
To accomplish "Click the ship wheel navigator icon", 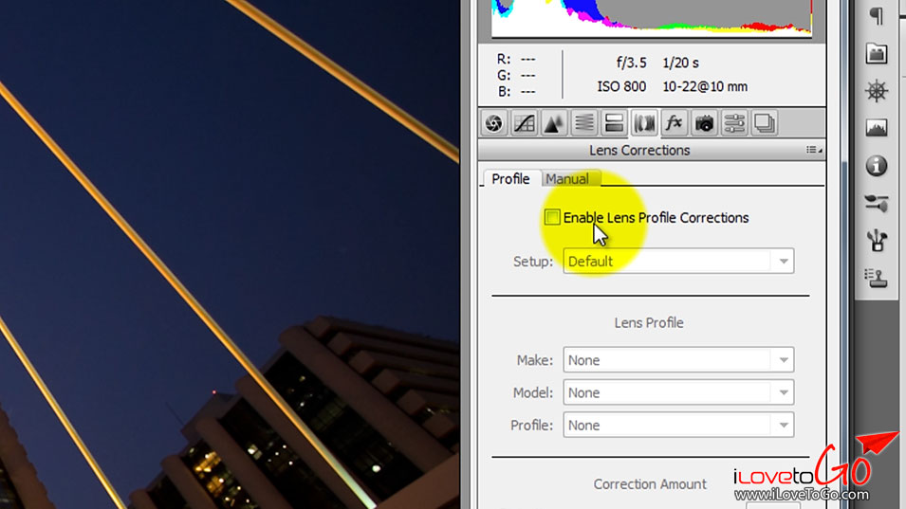I will point(876,91).
